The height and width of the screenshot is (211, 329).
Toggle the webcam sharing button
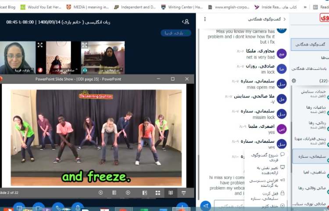(39, 207)
